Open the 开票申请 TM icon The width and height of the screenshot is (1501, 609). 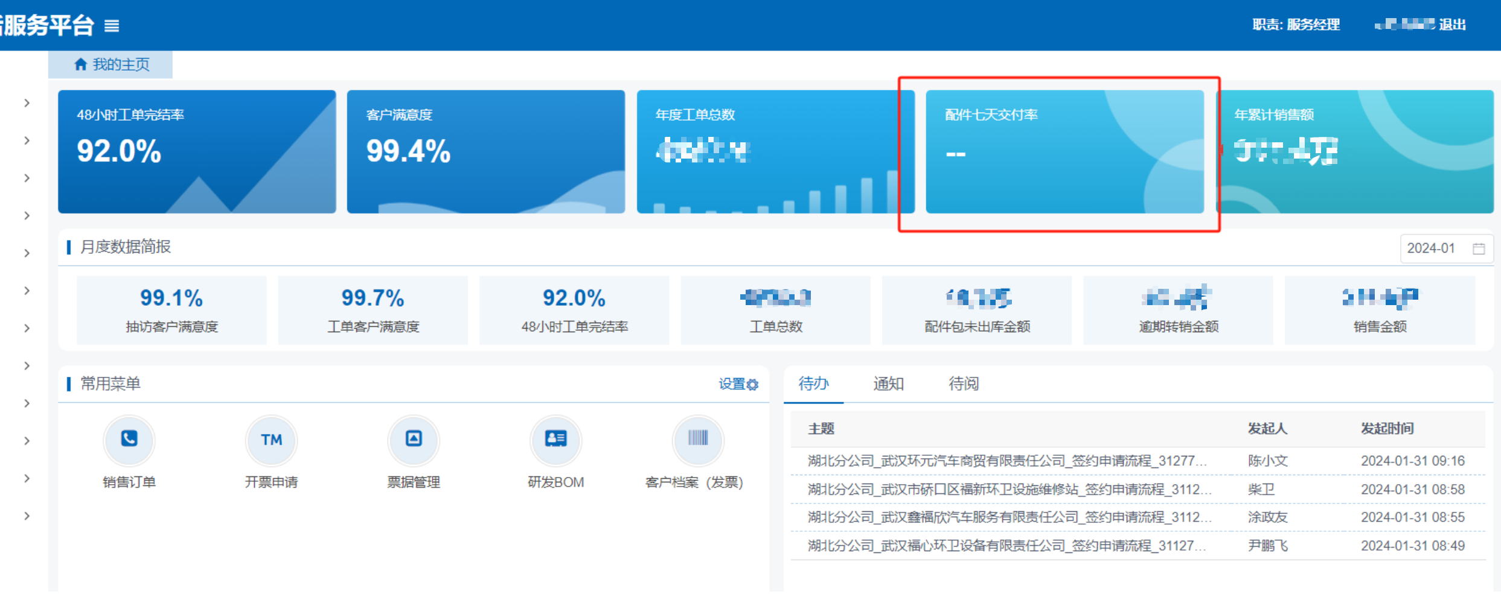point(272,440)
